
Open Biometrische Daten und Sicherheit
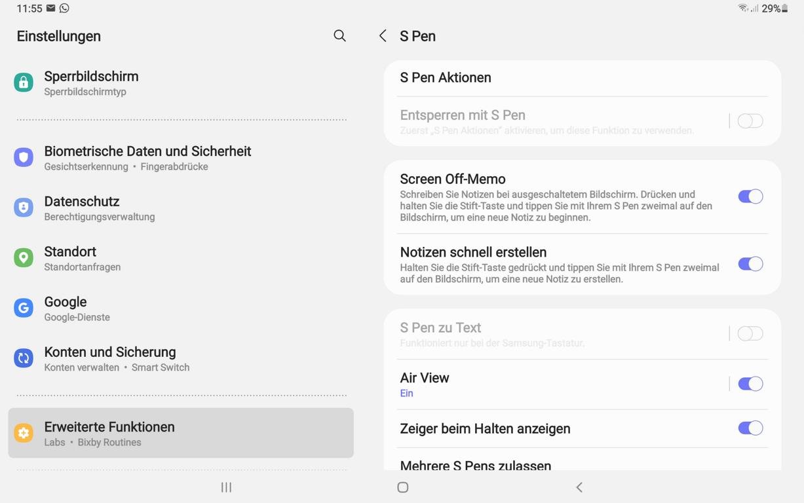click(x=181, y=158)
